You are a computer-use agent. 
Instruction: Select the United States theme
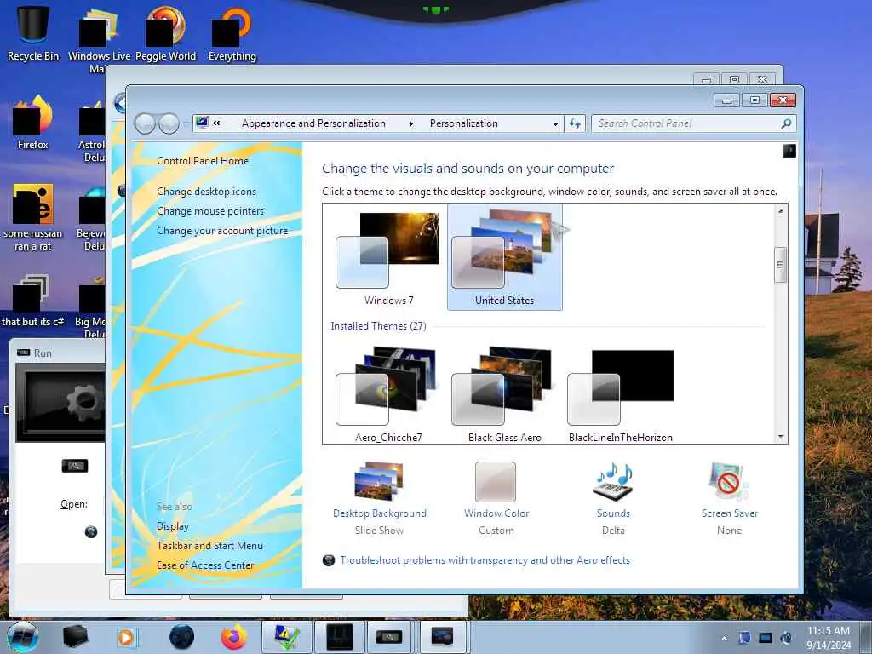(x=504, y=257)
